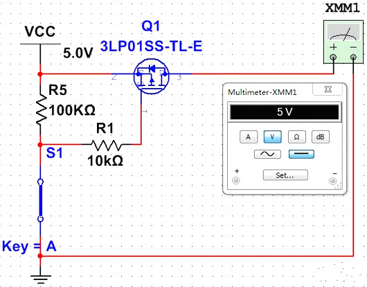Select the R1 10kΩ resistor symbol

tap(107, 145)
